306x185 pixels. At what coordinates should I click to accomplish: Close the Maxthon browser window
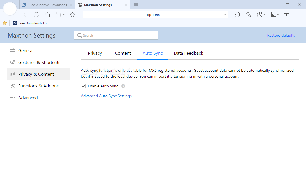(300, 5)
